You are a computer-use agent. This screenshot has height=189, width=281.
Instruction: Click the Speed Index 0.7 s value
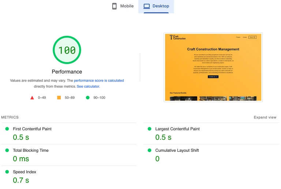tap(21, 180)
